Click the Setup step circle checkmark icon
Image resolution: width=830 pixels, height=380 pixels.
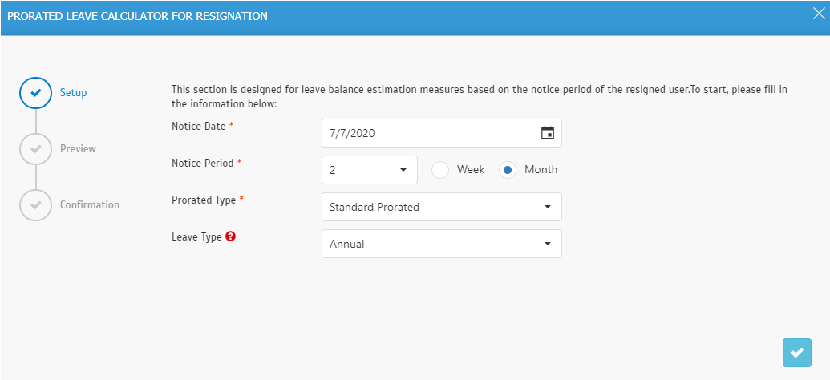point(35,93)
